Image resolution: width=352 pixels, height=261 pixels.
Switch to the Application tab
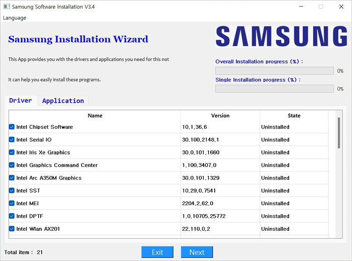[63, 101]
